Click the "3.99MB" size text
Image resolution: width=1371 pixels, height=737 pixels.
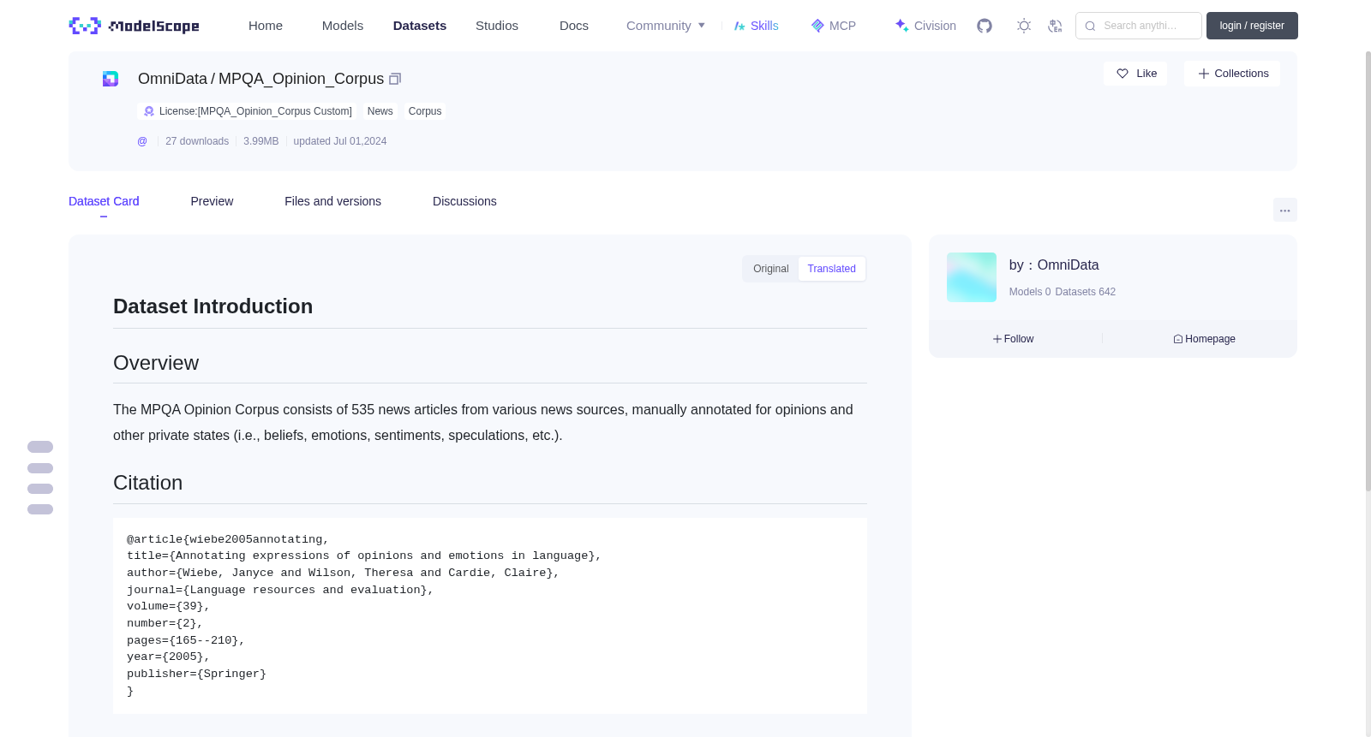[x=260, y=141]
